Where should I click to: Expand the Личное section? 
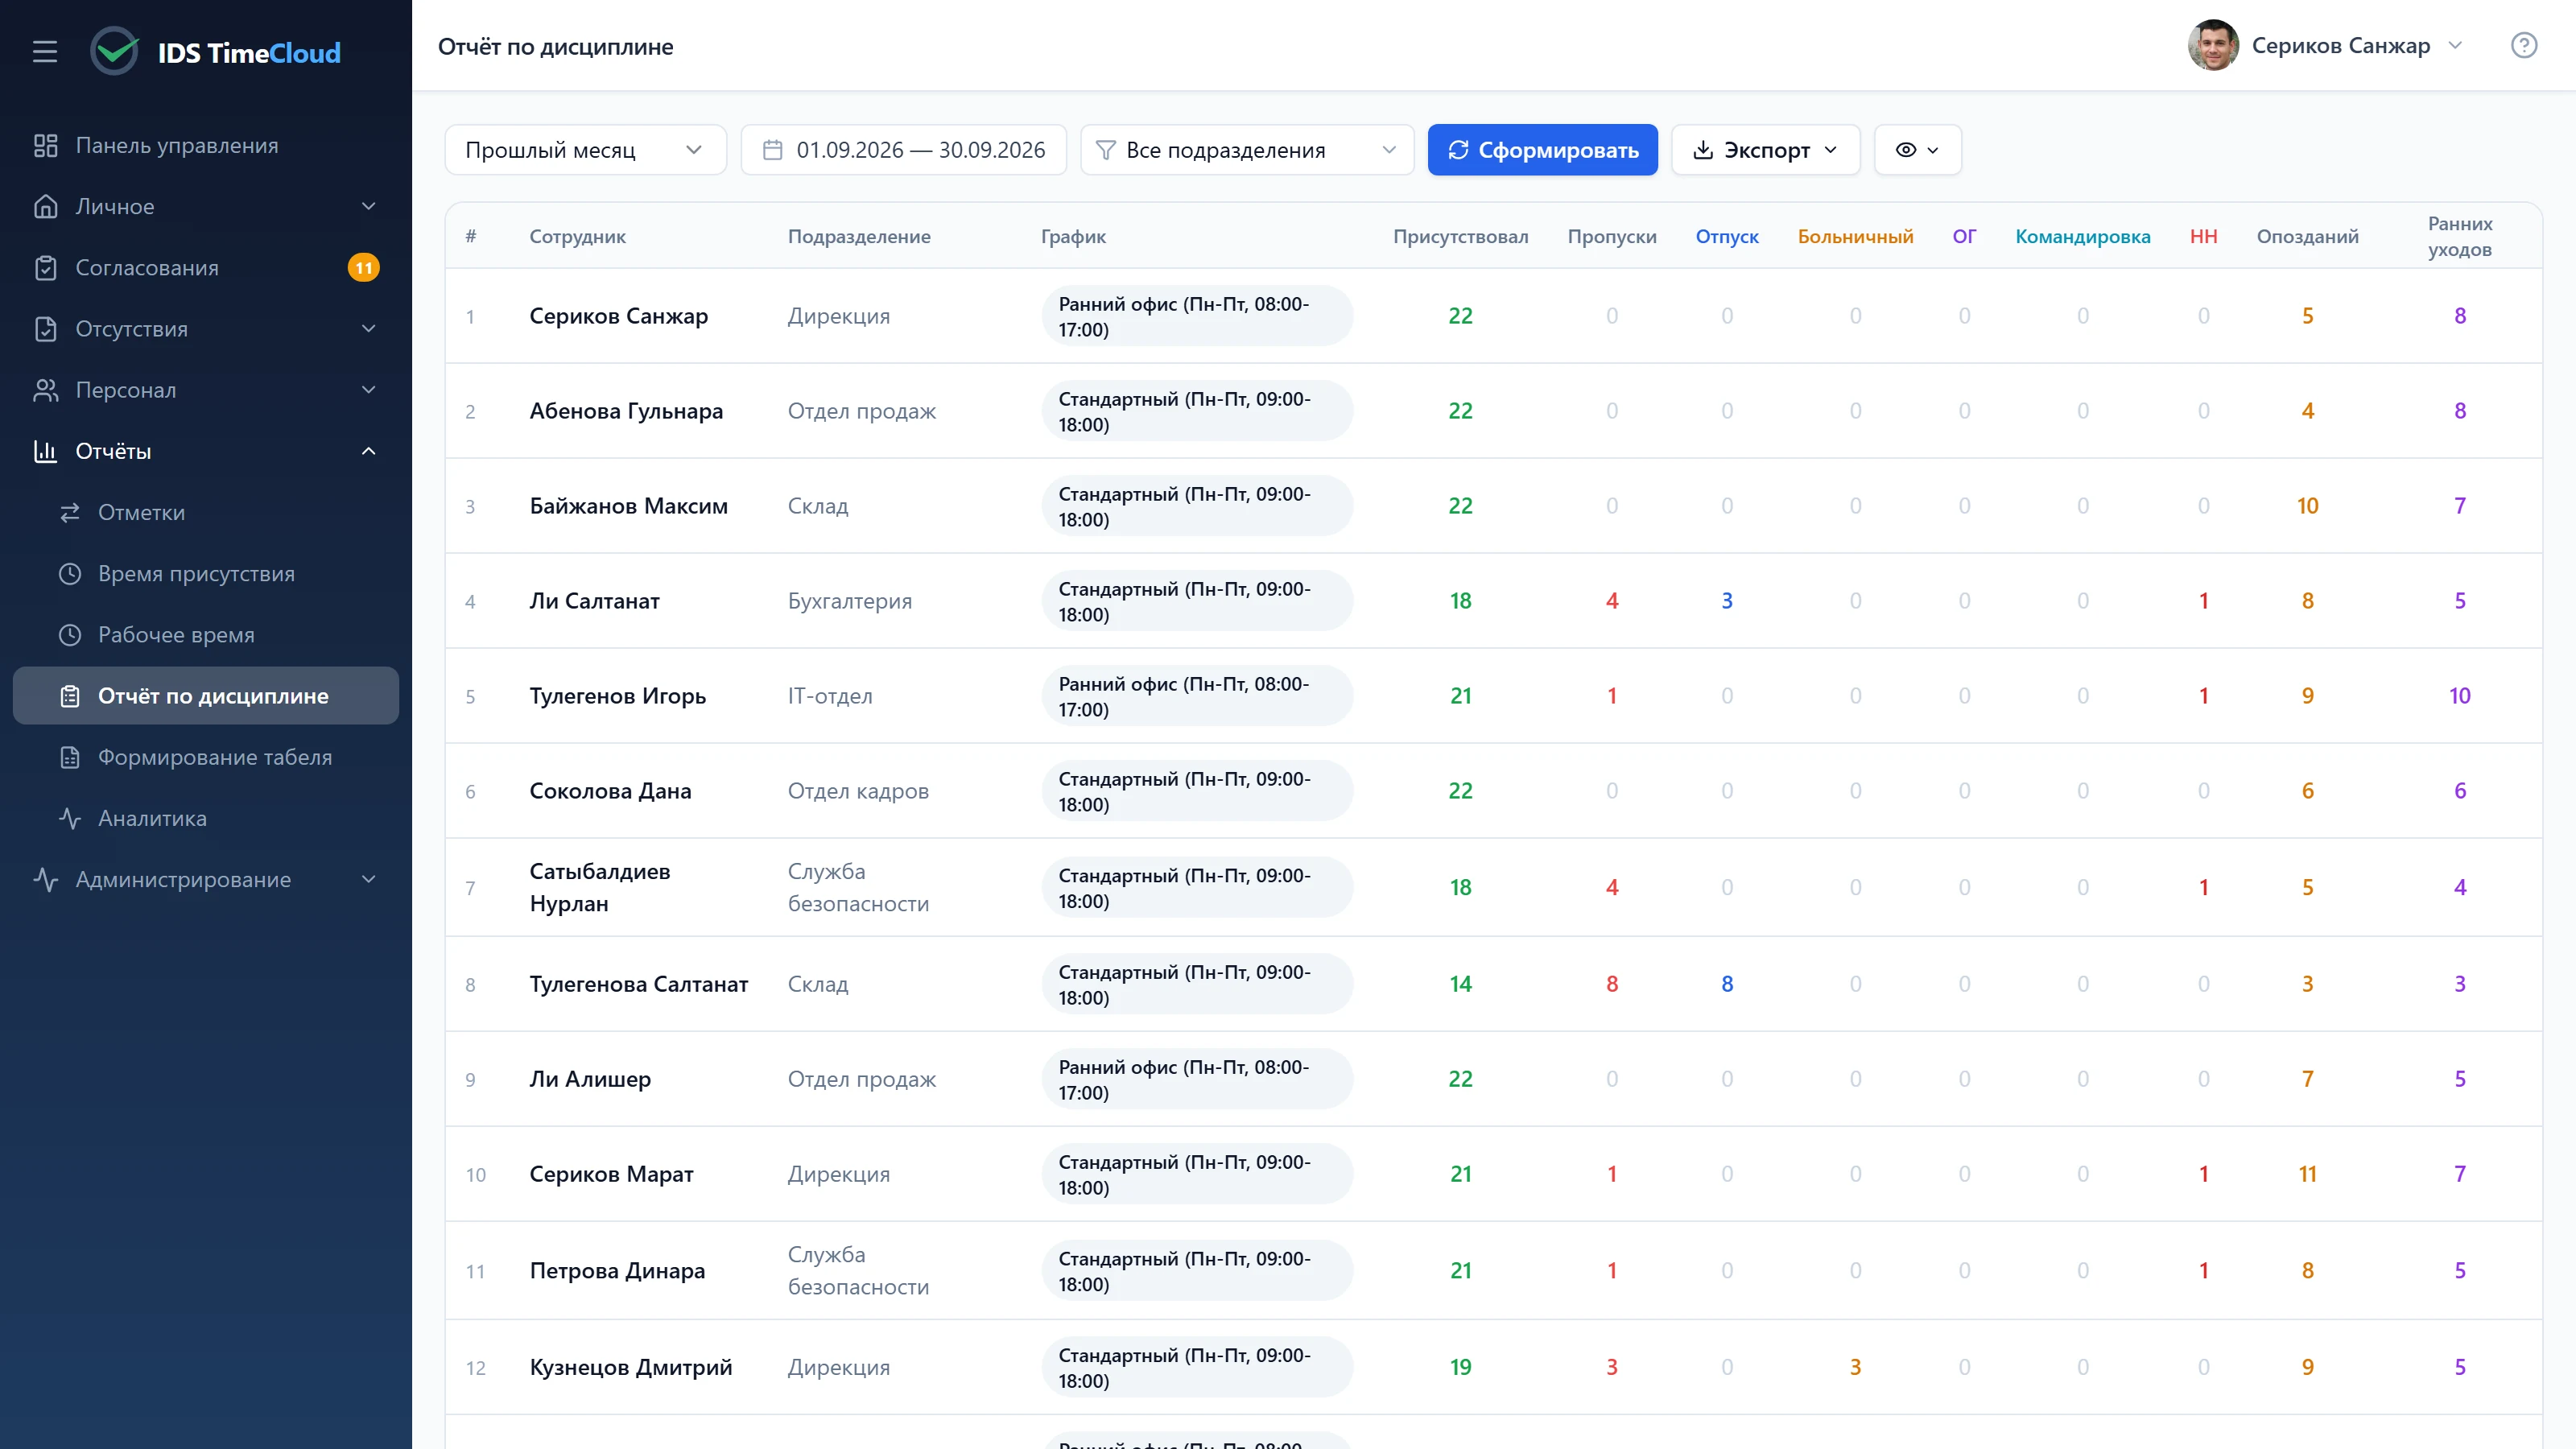(x=206, y=206)
